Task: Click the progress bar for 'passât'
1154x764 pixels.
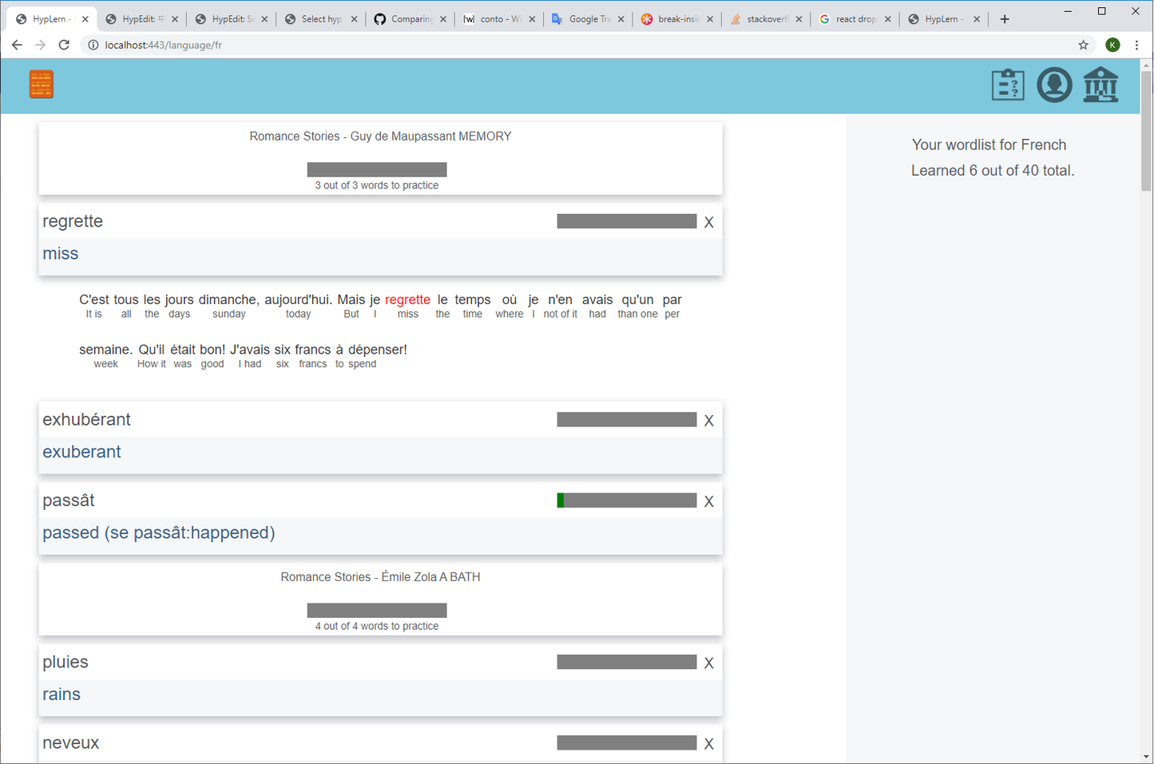Action: tap(626, 501)
